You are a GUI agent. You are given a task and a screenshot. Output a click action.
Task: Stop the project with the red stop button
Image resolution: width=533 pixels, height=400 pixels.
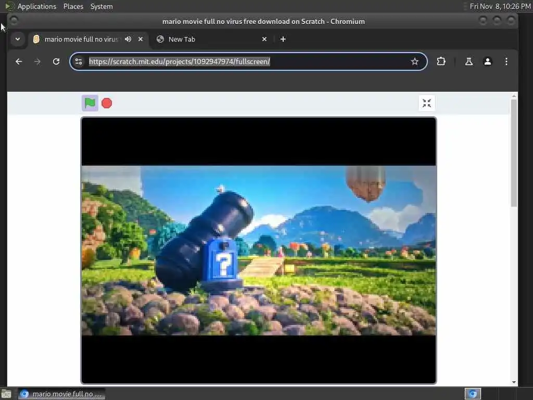tap(107, 103)
